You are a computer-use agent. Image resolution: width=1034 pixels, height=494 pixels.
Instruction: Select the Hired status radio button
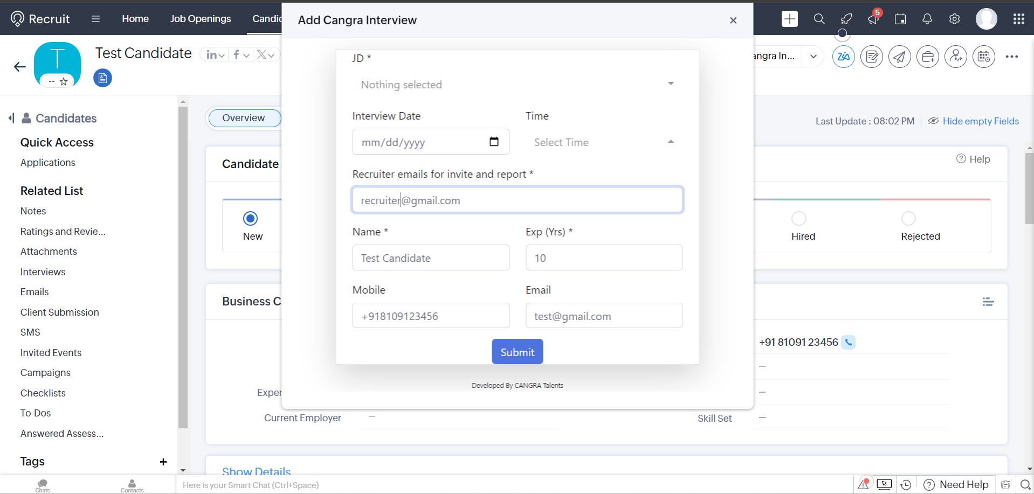[799, 218]
